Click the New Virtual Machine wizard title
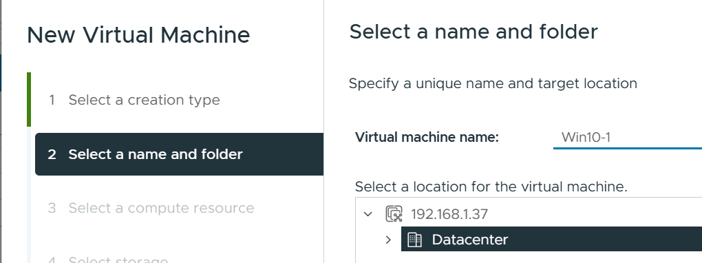This screenshot has width=702, height=263. coord(138,35)
